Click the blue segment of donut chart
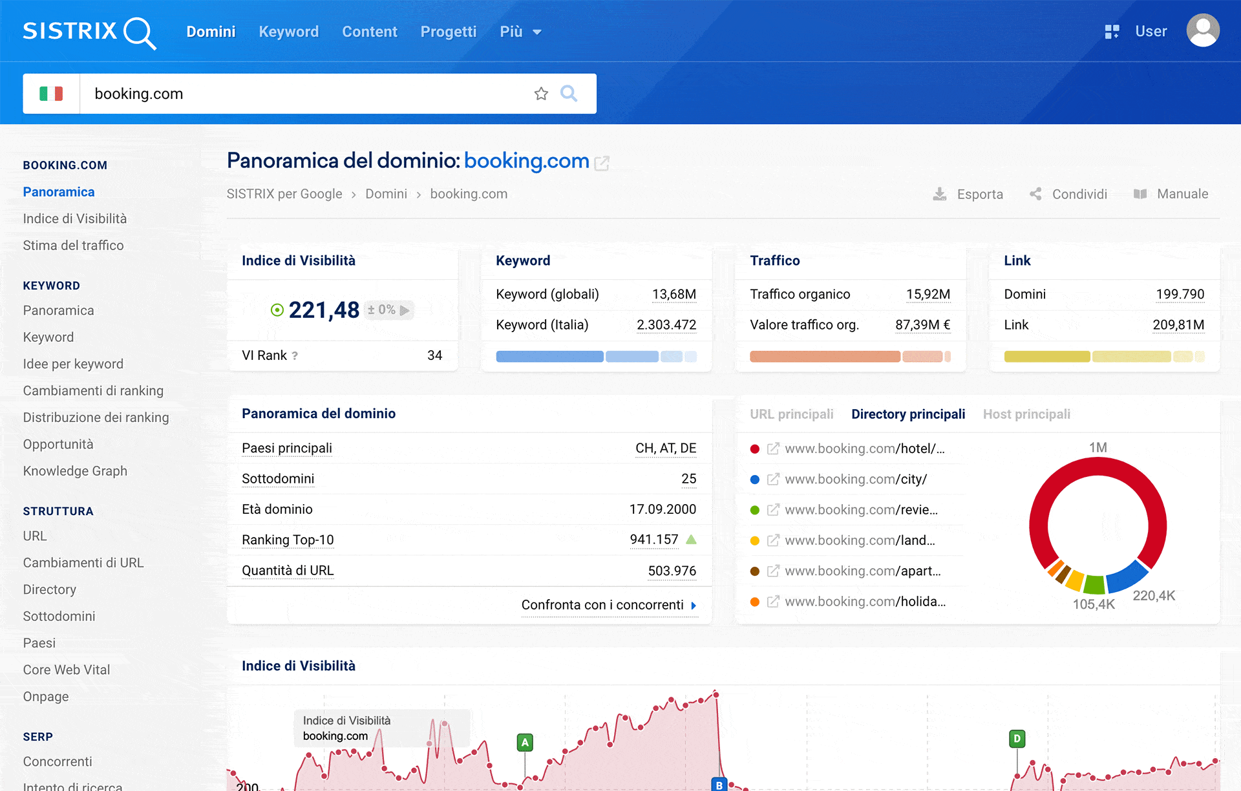Screen dimensions: 1241x791 (x=1126, y=578)
